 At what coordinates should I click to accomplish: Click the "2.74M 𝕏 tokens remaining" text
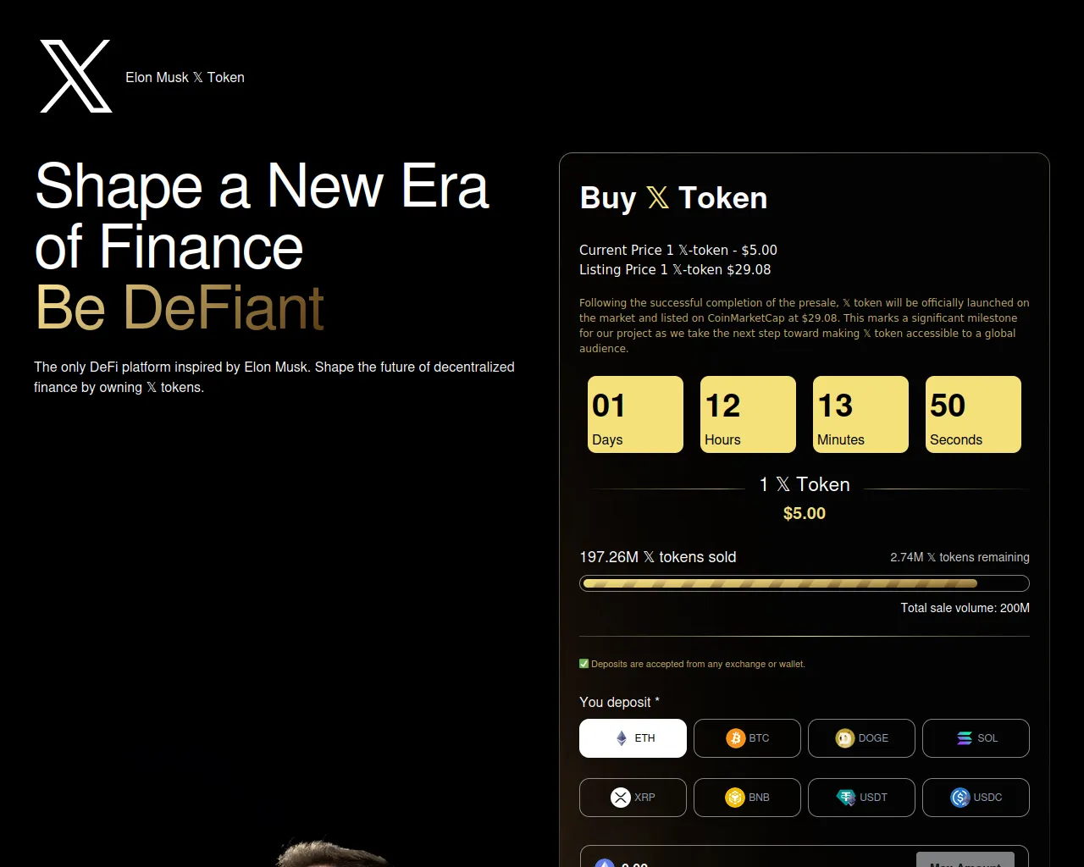[x=960, y=557]
